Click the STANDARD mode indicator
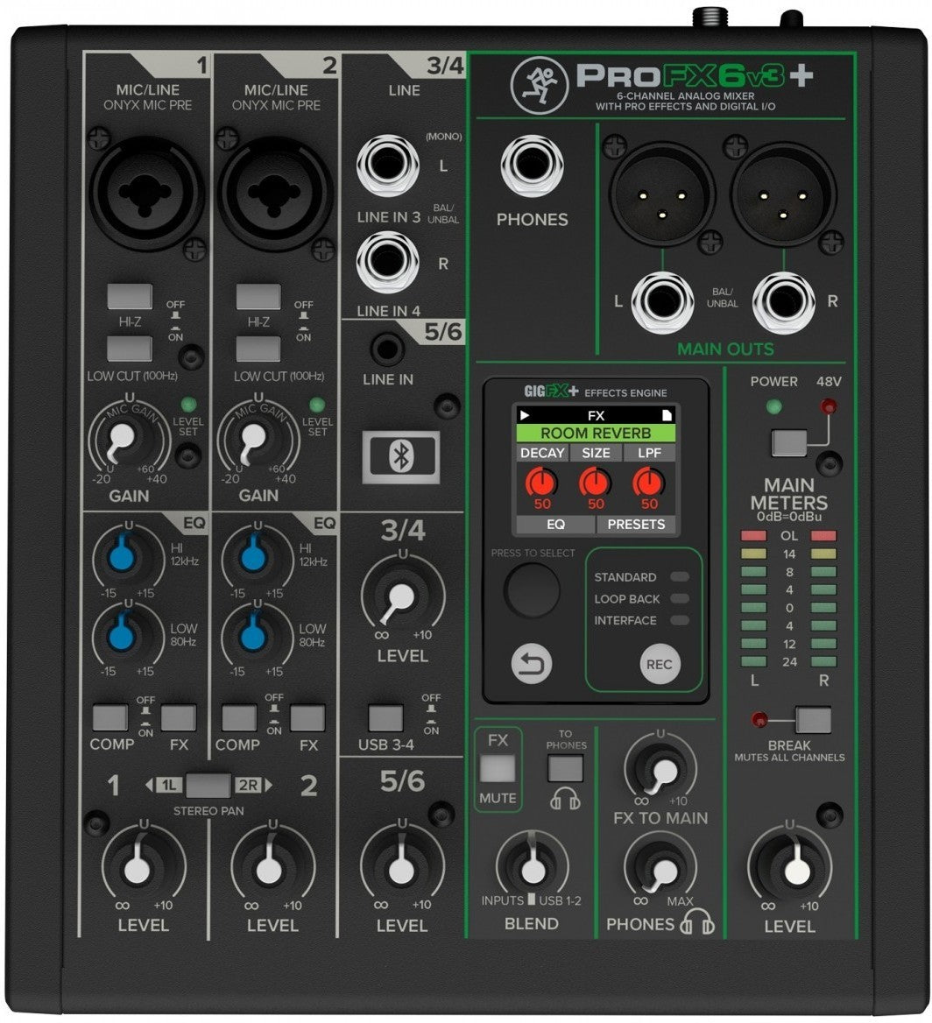 pyautogui.click(x=680, y=576)
